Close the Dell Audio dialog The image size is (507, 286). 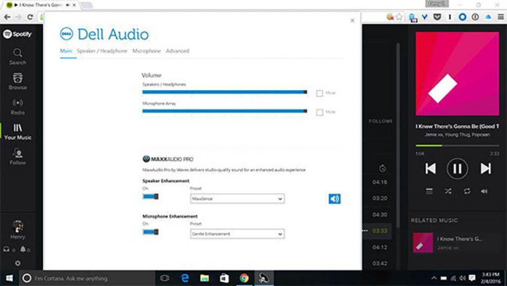(x=353, y=20)
